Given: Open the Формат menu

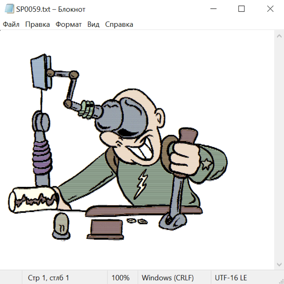Looking at the screenshot, I should pos(68,25).
